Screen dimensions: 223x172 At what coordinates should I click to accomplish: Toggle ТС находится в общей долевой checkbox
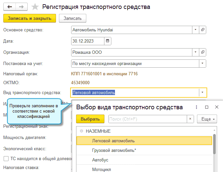click(x=6, y=159)
